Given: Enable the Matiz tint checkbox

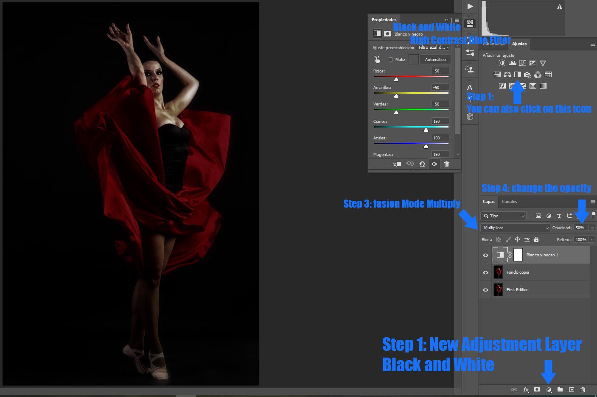Looking at the screenshot, I should point(391,60).
